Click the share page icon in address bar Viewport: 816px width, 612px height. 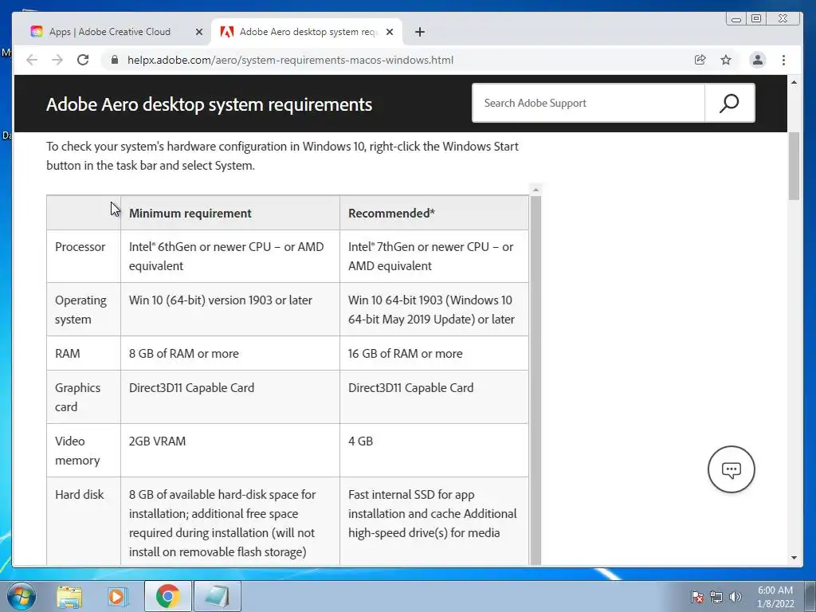pyautogui.click(x=700, y=60)
